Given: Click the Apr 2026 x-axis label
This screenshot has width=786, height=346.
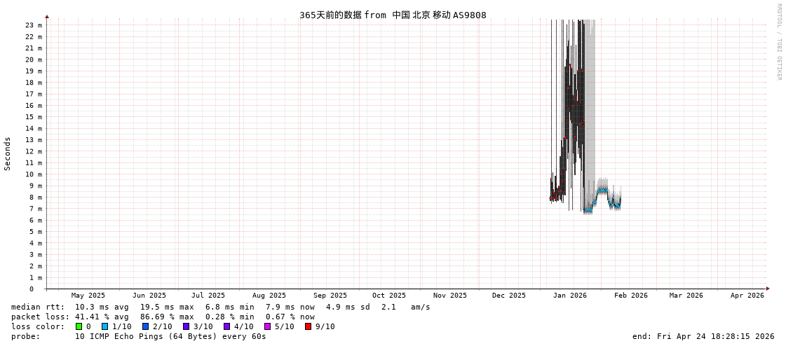Looking at the screenshot, I should [747, 296].
